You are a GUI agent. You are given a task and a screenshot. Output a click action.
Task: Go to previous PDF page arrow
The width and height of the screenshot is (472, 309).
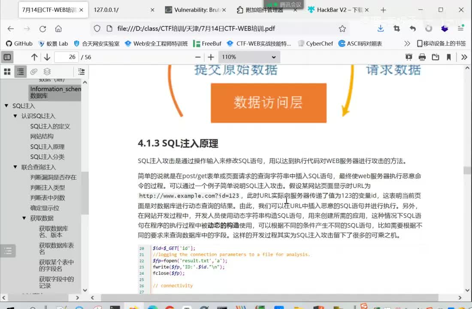click(34, 57)
